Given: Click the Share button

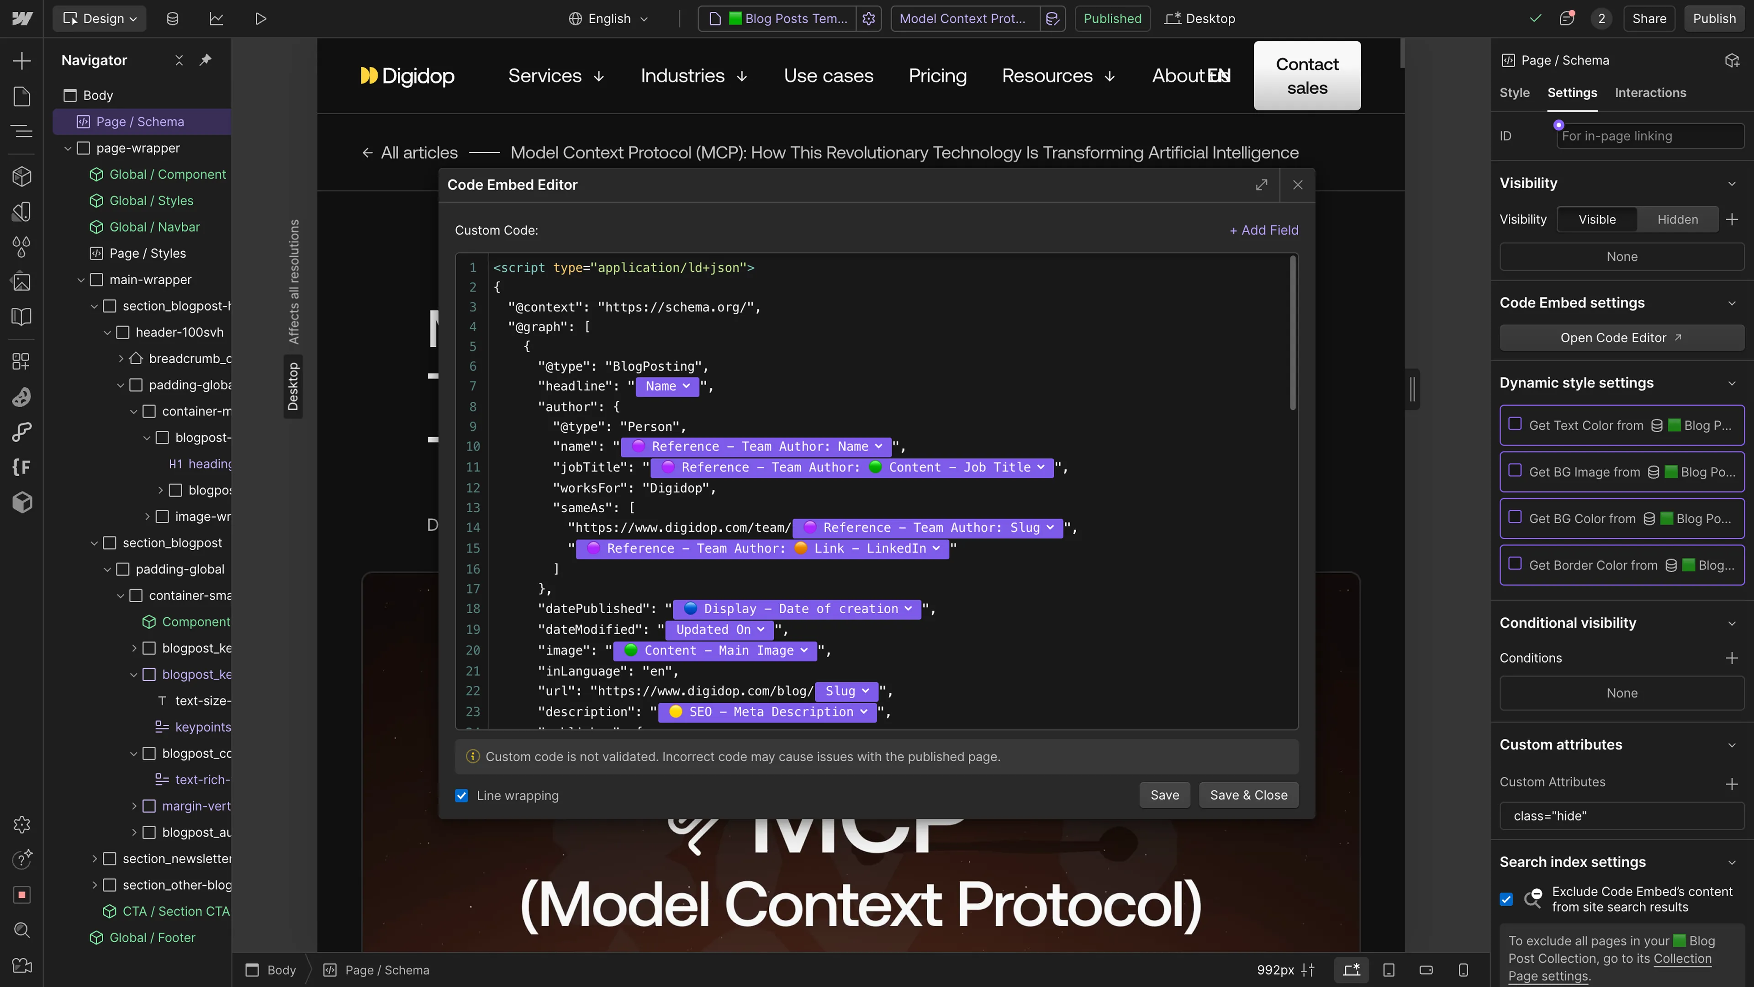Looking at the screenshot, I should point(1649,18).
